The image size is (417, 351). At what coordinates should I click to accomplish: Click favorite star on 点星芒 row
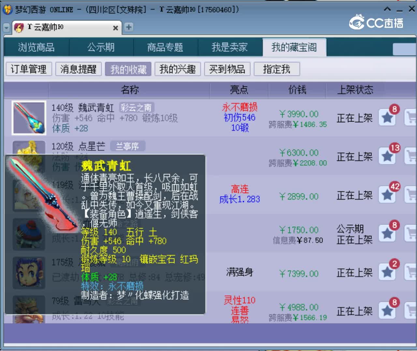click(x=387, y=157)
